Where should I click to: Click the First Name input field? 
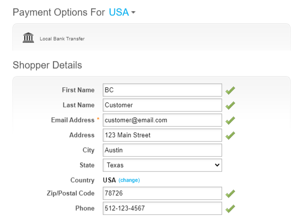coord(162,90)
